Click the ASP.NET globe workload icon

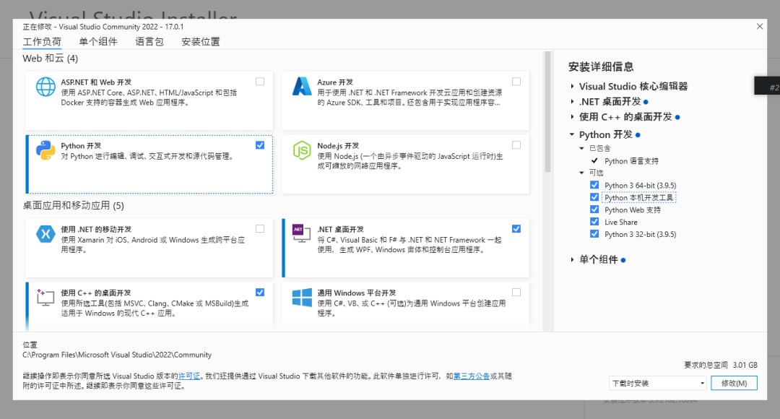point(45,87)
